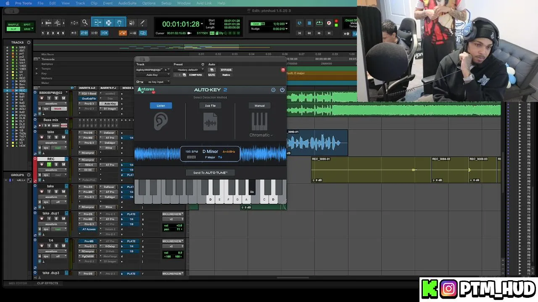Toggle plugin SAFE button
The image size is (538, 302).
pos(211,75)
